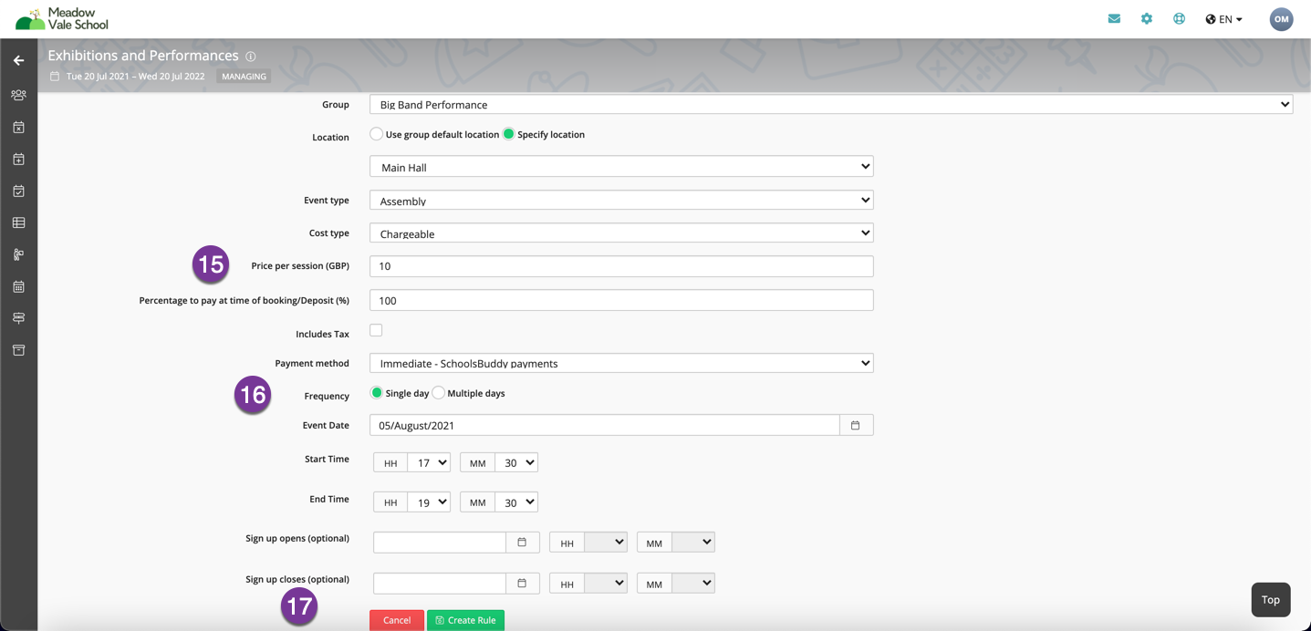
Task: Open the Cost type dropdown
Action: click(621, 233)
